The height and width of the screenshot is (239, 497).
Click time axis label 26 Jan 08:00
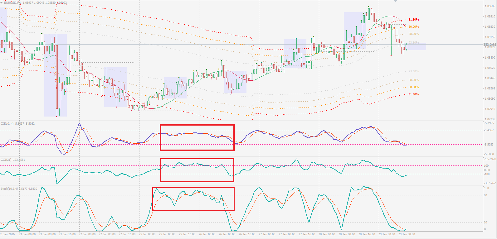[227, 234]
